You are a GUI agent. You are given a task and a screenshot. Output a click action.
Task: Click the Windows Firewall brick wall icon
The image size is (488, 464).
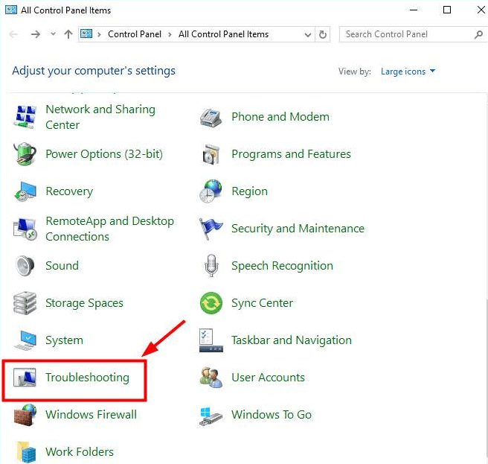click(x=26, y=415)
